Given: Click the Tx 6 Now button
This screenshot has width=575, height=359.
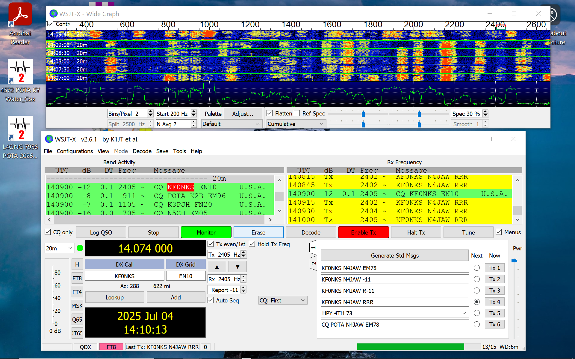Looking at the screenshot, I should point(494,324).
